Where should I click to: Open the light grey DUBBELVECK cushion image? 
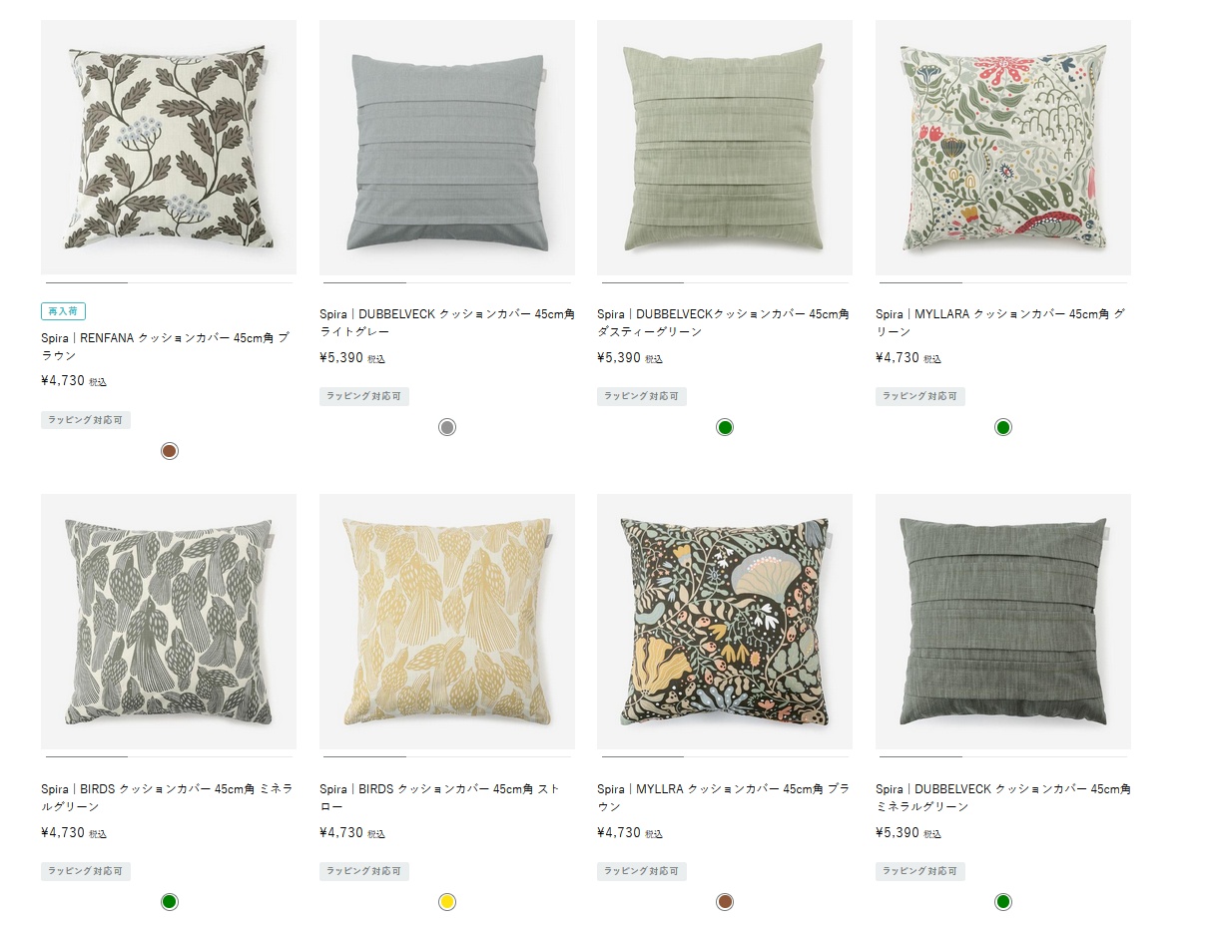pyautogui.click(x=447, y=147)
